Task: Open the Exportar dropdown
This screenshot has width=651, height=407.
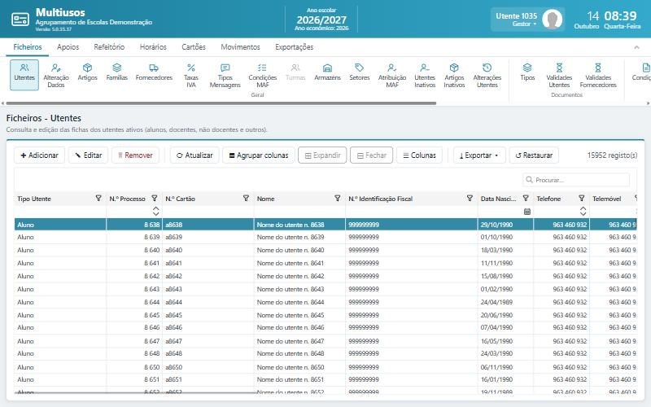Action: 479,155
